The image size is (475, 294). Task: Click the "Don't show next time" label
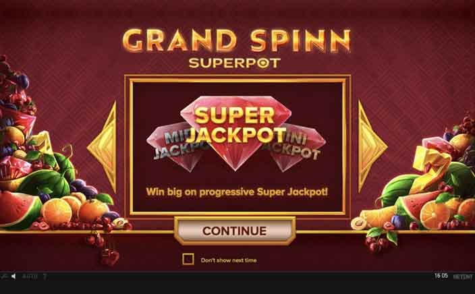[229, 260]
